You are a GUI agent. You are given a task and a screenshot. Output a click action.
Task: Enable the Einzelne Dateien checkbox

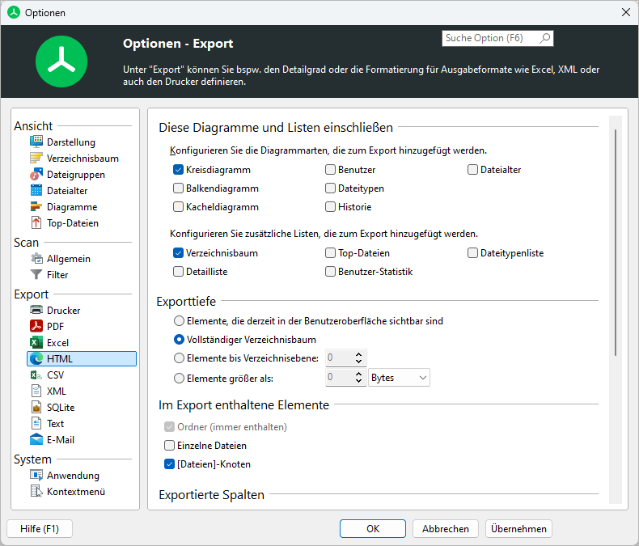click(x=169, y=446)
